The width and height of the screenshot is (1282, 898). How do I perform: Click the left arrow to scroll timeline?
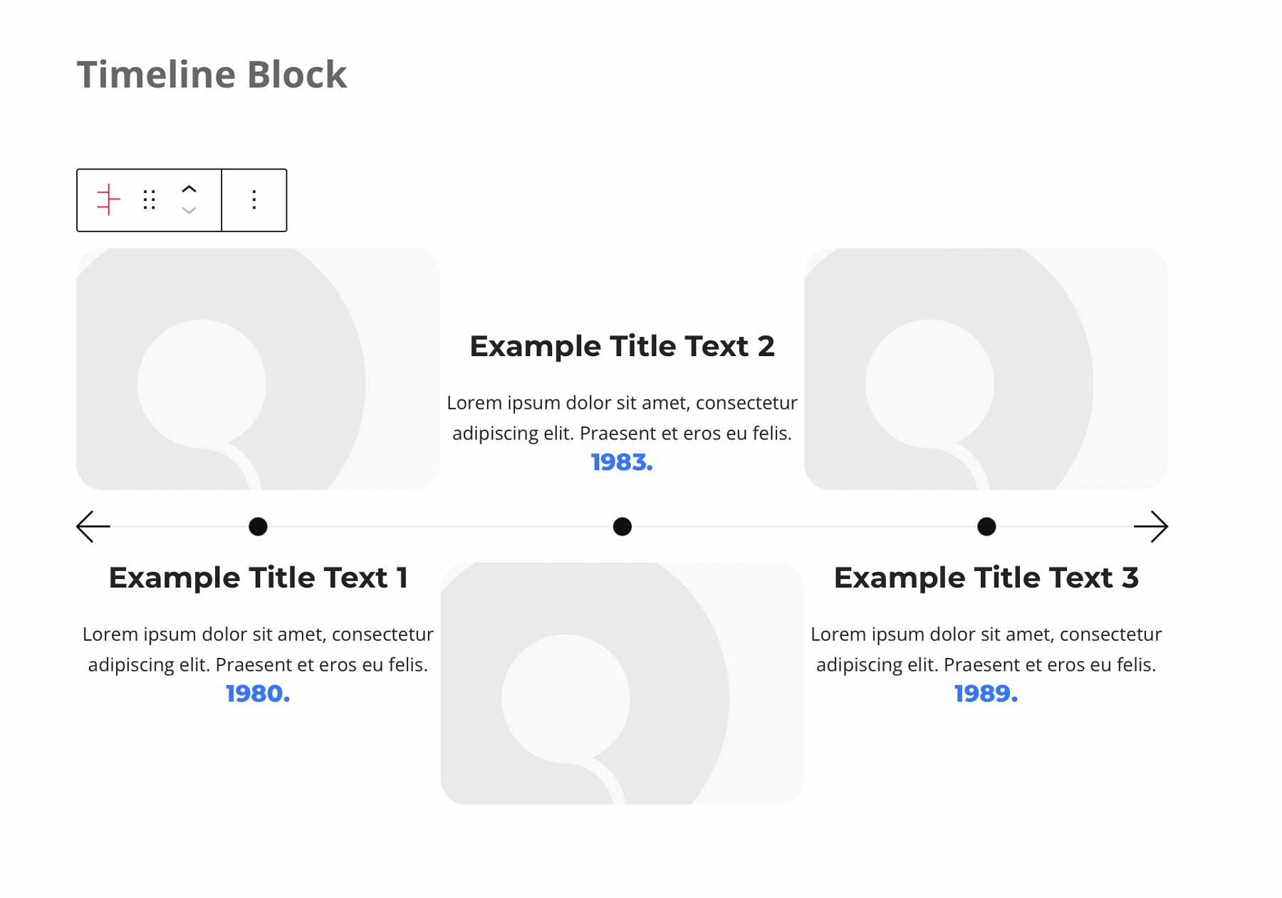click(93, 527)
